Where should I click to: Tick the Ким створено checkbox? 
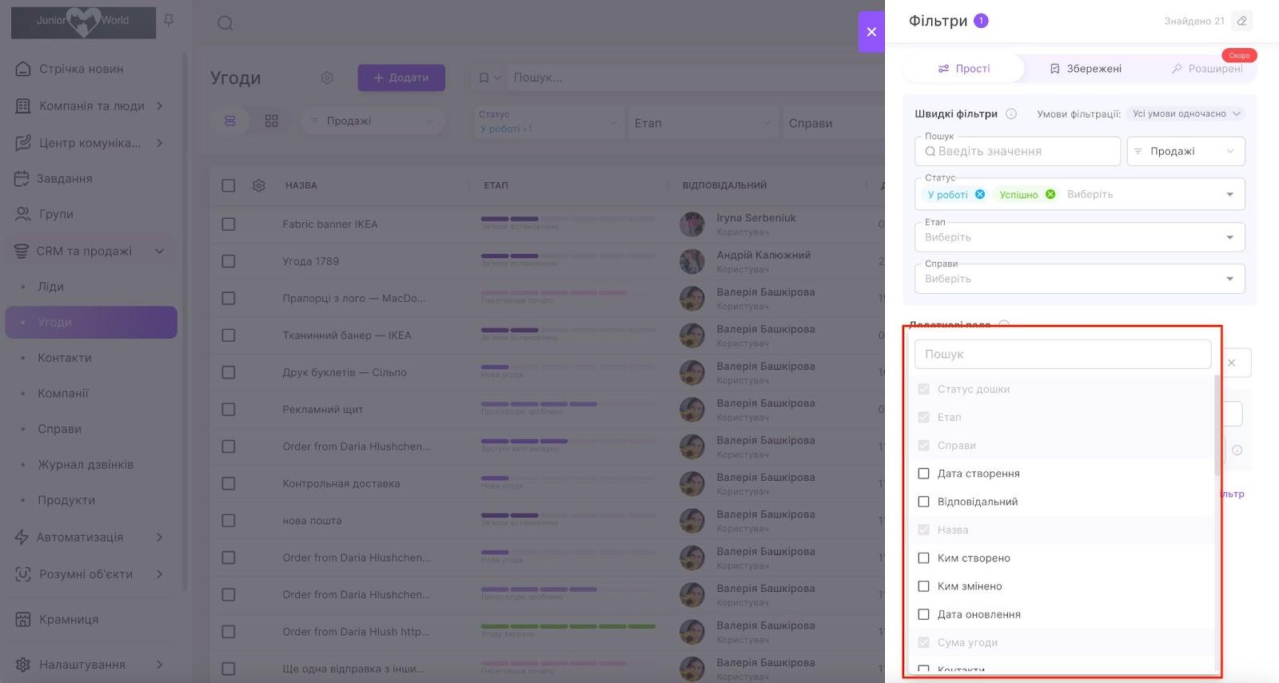tap(924, 558)
